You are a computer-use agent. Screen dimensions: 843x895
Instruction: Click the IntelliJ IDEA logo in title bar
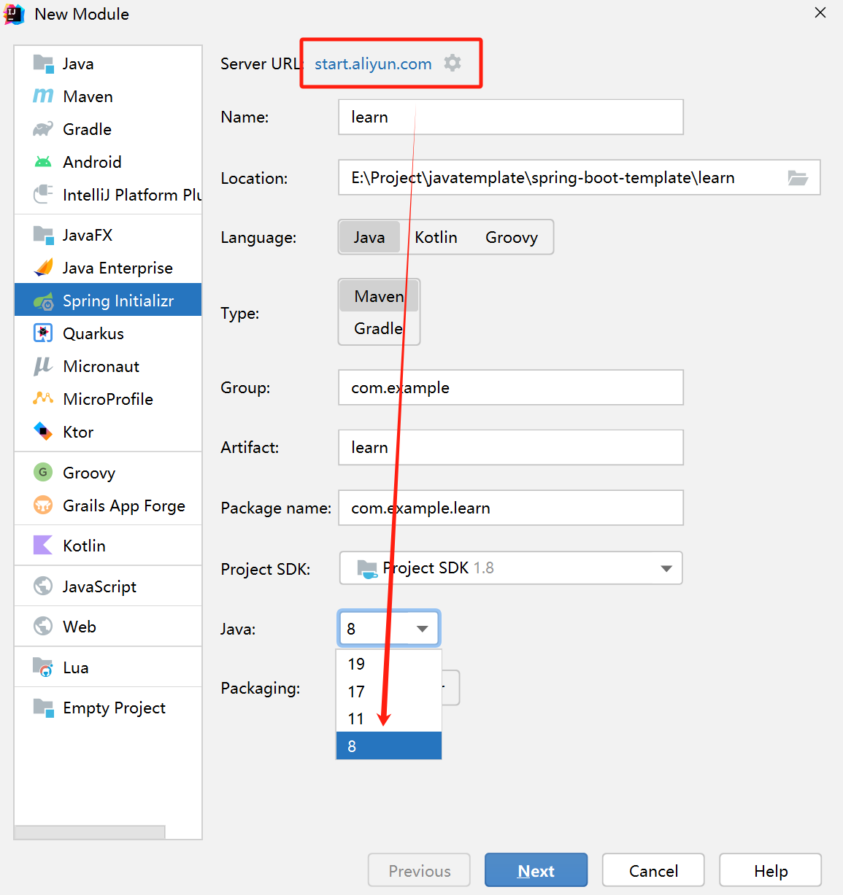coord(14,14)
